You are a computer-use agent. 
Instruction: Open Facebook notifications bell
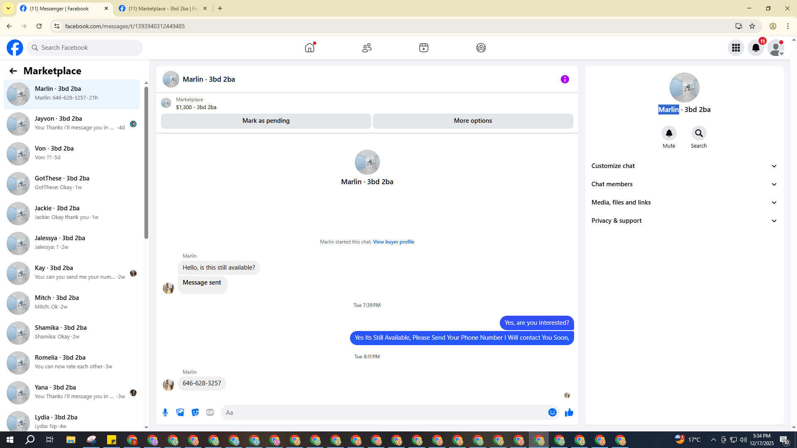pos(755,48)
